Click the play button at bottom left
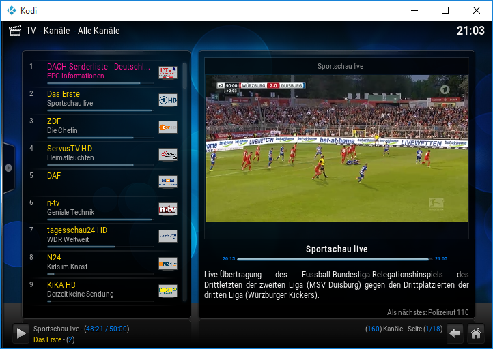Viewport: 493px width, 349px height. tap(20, 333)
